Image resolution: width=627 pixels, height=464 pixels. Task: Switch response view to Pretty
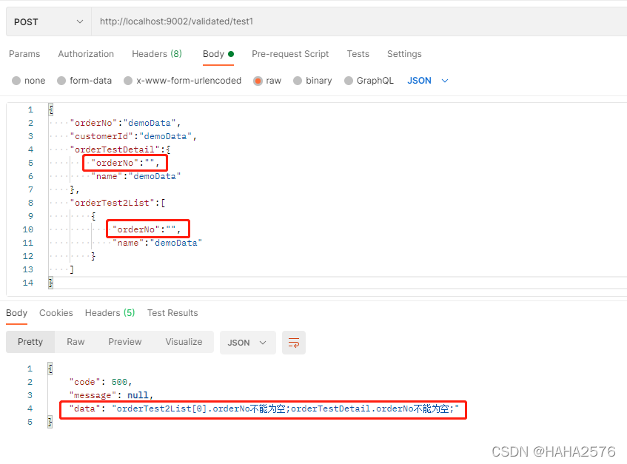pos(30,342)
